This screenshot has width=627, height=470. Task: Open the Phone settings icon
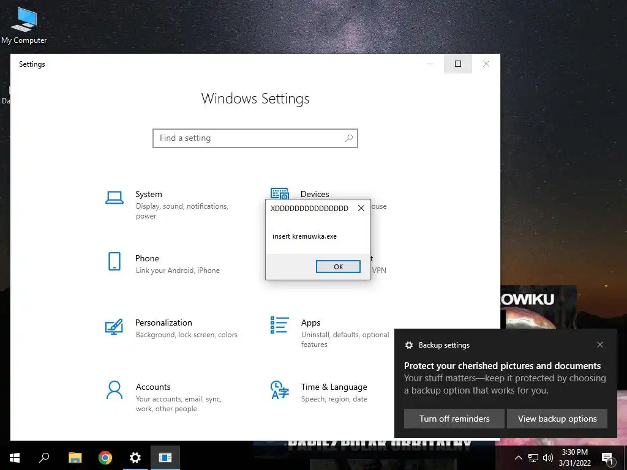click(115, 261)
